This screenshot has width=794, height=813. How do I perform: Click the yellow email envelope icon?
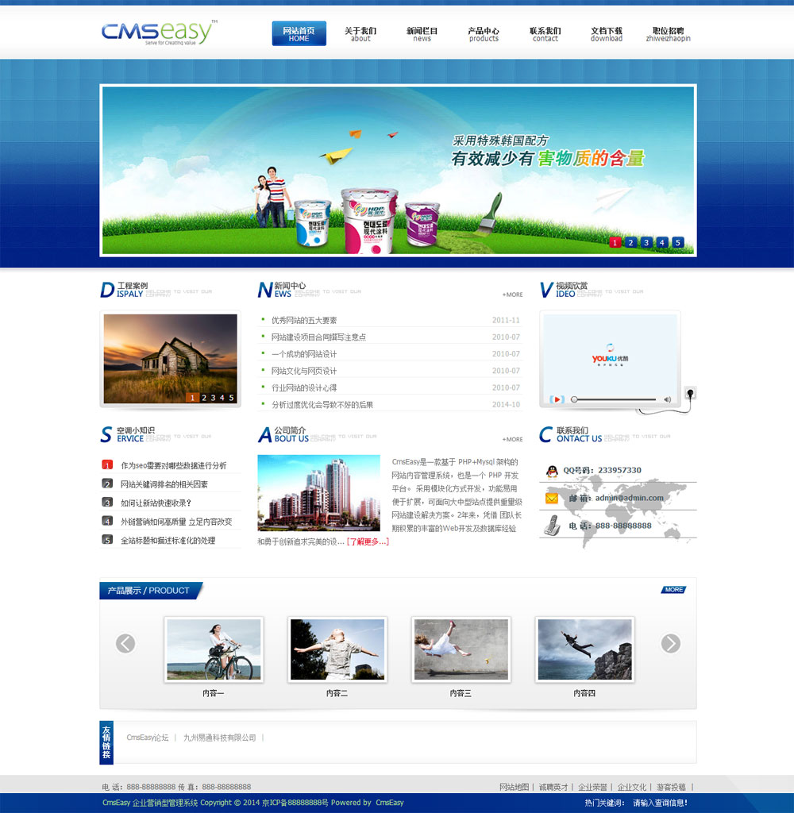pos(552,499)
